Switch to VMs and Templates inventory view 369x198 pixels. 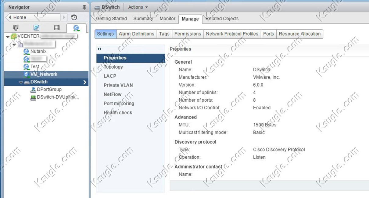(36, 28)
